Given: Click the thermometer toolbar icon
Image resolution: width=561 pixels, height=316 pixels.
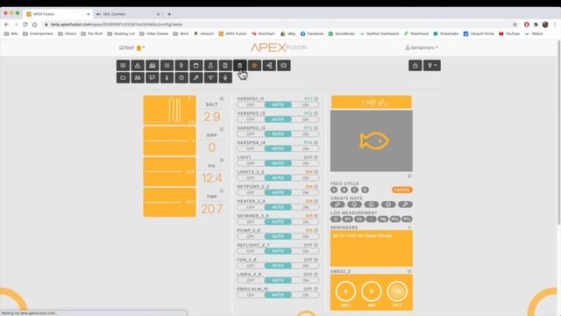Looking at the screenshot, I should [x=167, y=78].
